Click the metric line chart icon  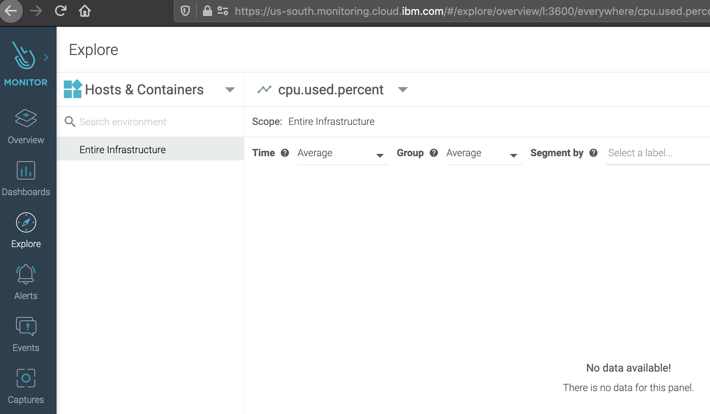[x=264, y=89]
